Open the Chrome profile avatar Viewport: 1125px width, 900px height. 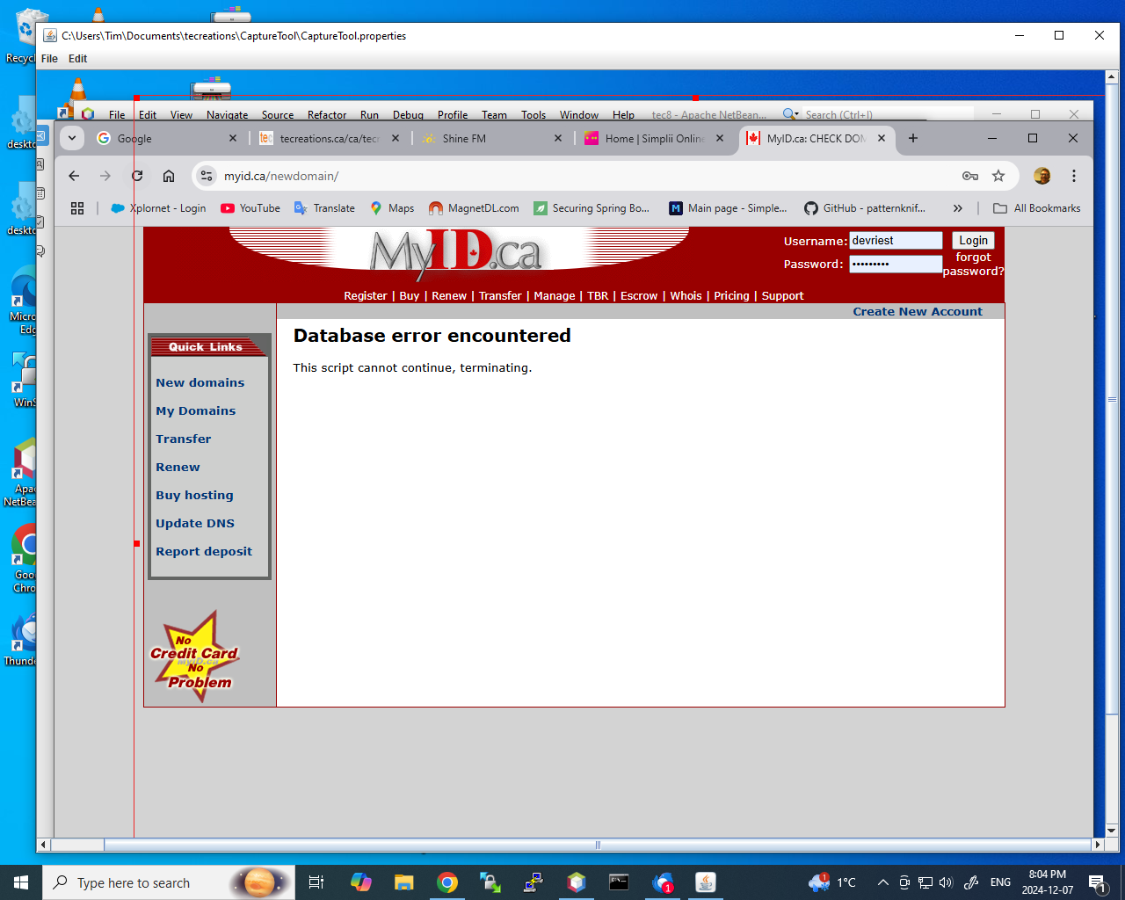1042,176
